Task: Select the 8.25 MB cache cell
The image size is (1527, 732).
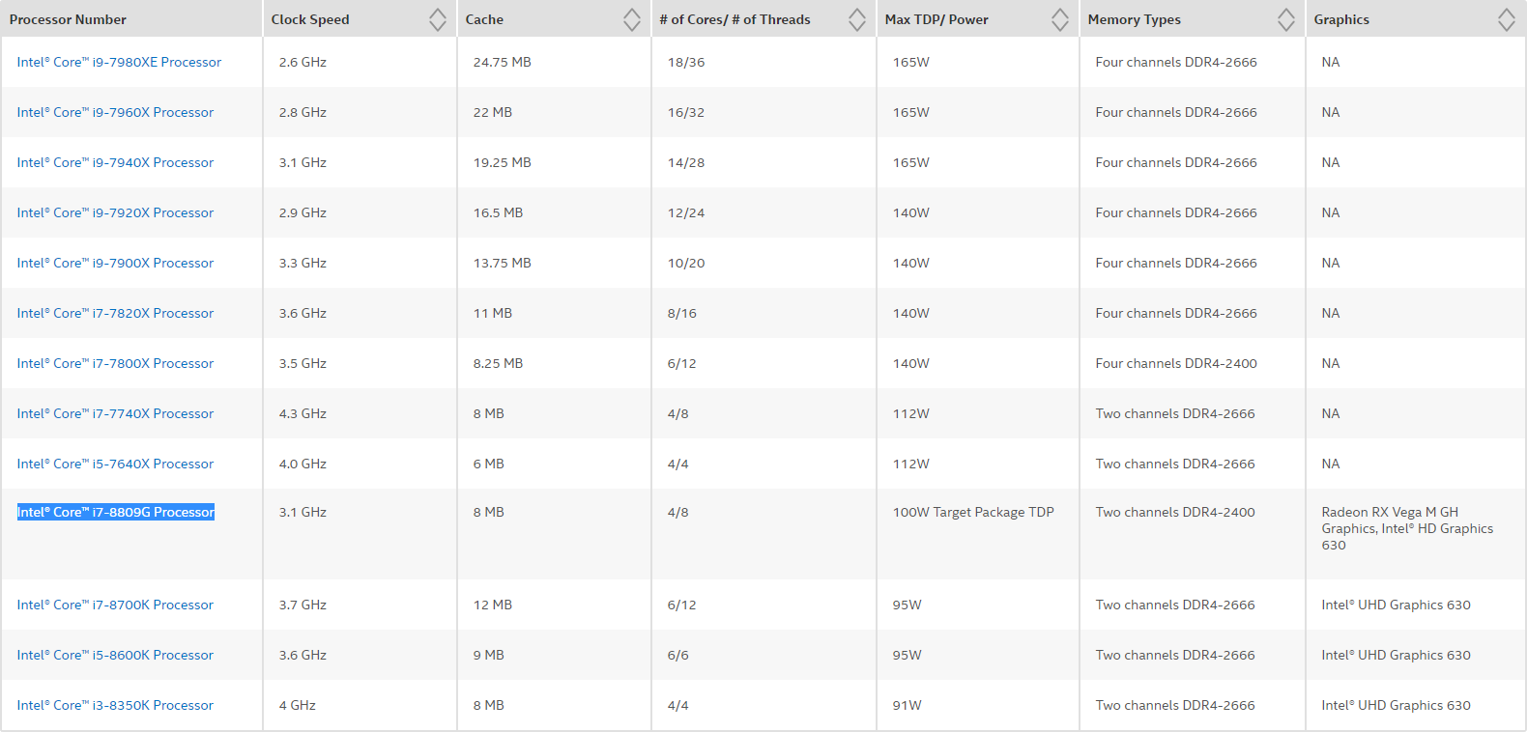Action: point(555,363)
